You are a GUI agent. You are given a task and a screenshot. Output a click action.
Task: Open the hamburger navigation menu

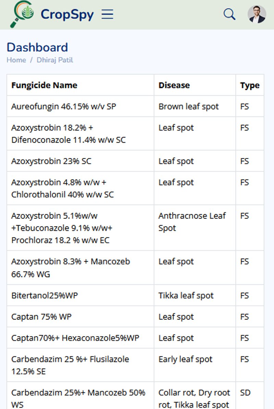tap(107, 14)
